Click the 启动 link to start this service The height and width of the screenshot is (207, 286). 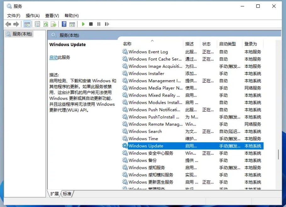click(53, 57)
